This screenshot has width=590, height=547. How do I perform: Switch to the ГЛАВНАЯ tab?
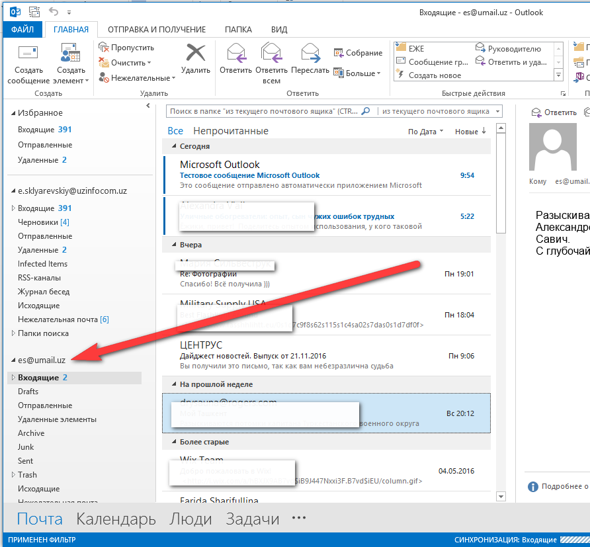pos(71,29)
